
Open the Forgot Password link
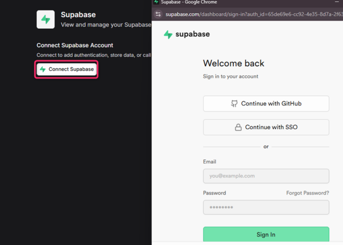(x=307, y=193)
